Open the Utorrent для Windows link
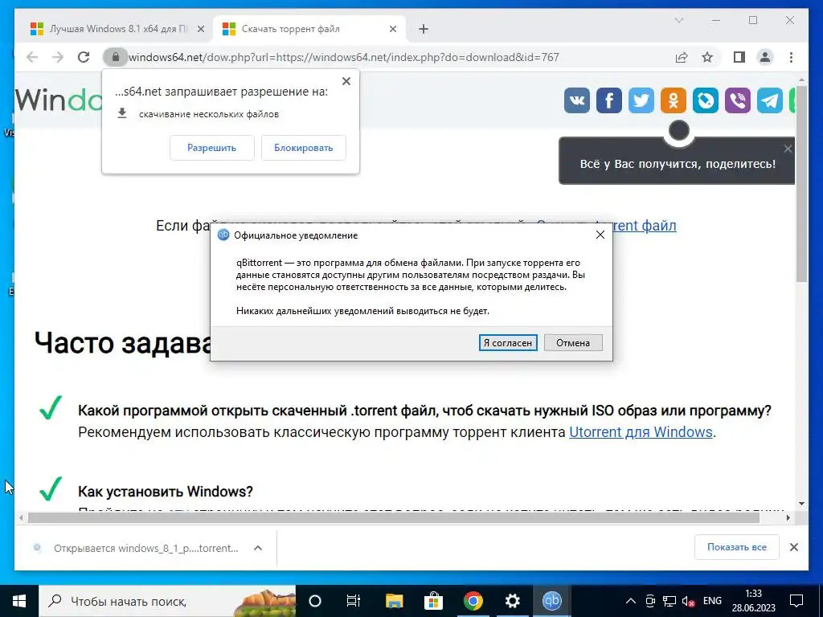The width and height of the screenshot is (823, 617). (641, 431)
